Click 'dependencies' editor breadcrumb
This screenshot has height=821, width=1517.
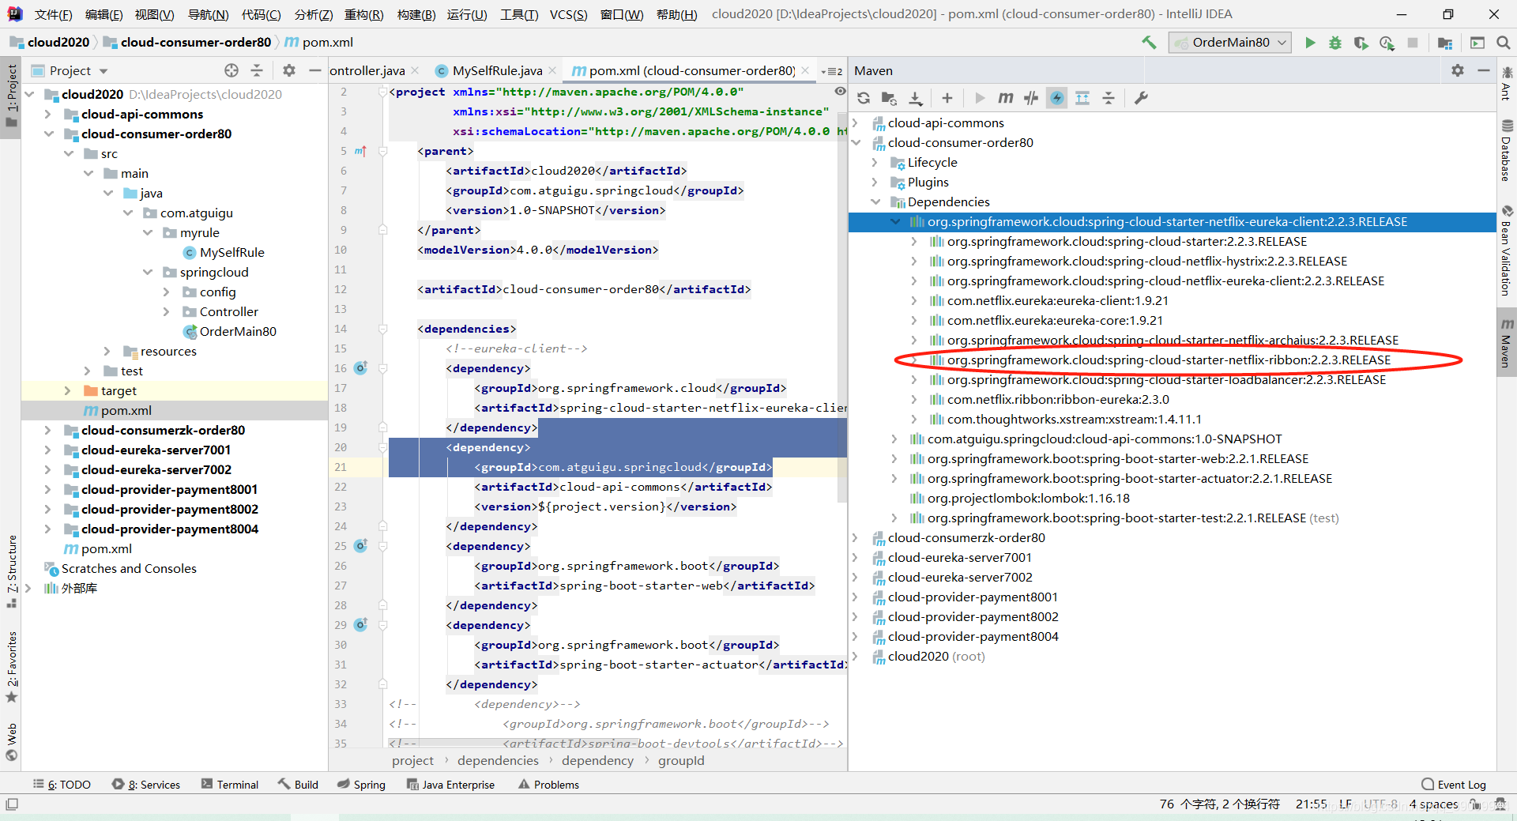pyautogui.click(x=498, y=760)
